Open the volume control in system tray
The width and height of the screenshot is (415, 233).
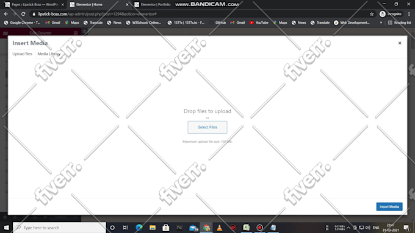(368, 228)
